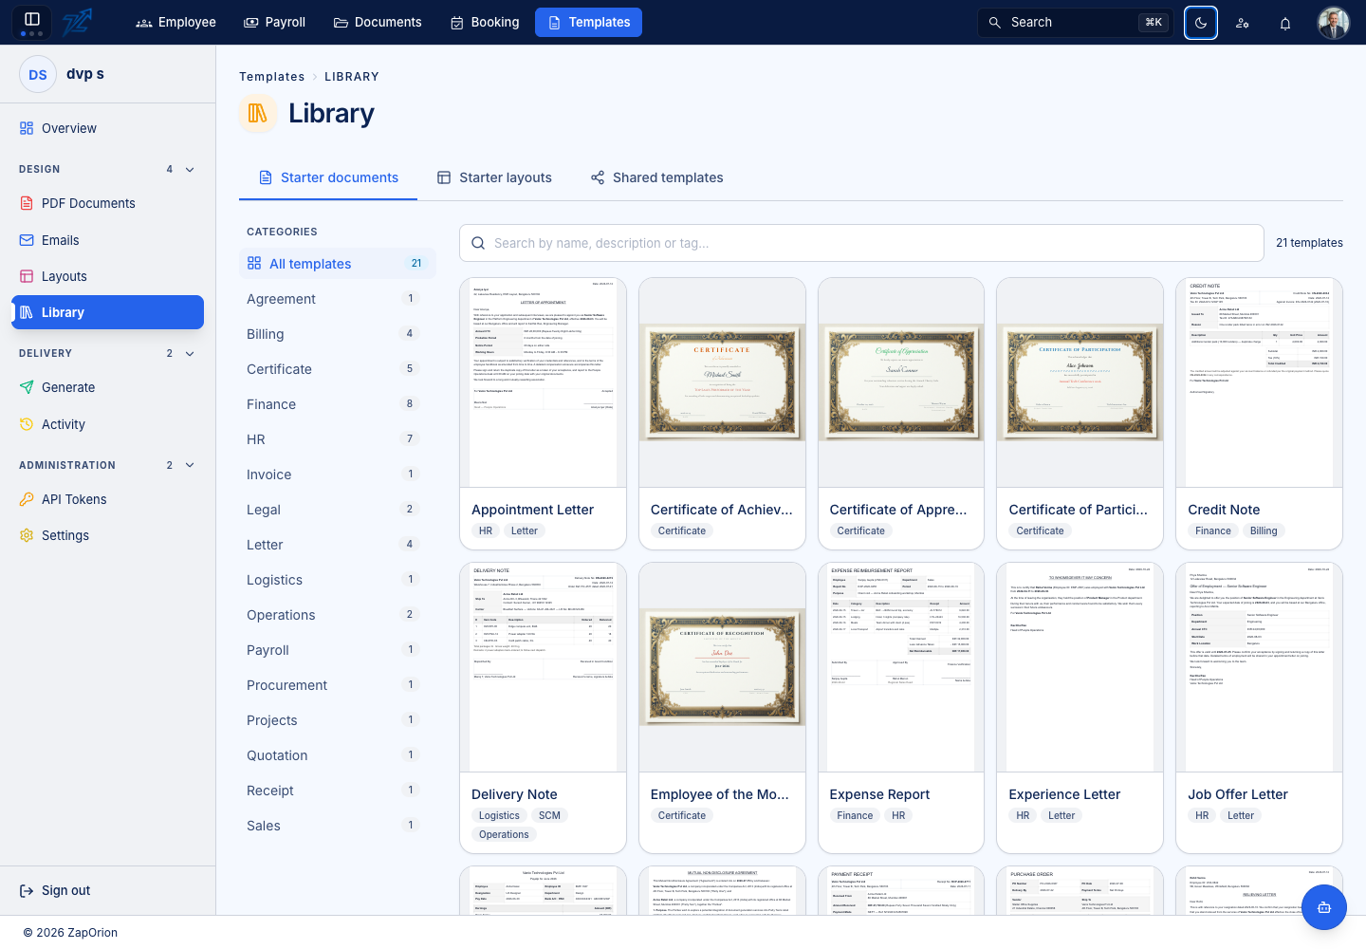Open Certificate of Achievement template thumbnail
Screen dimensions: 1366x949
pos(722,382)
